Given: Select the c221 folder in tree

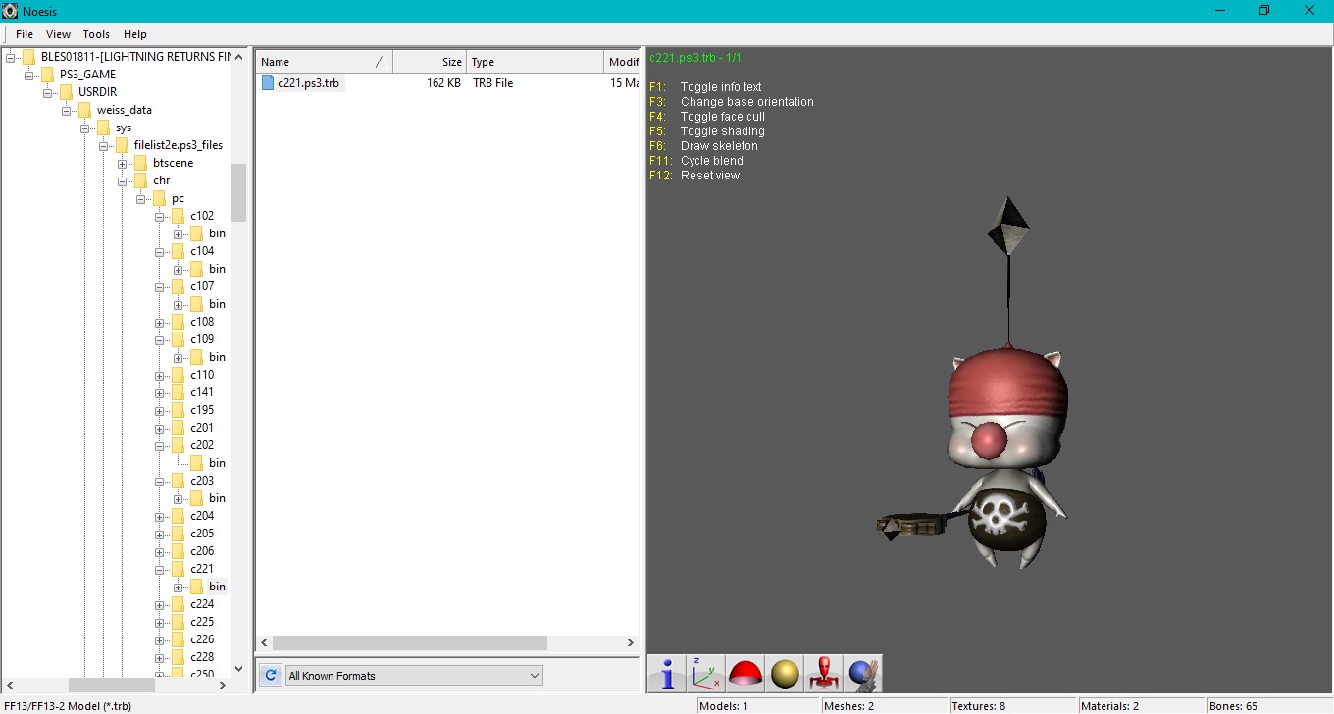Looking at the screenshot, I should 202,569.
